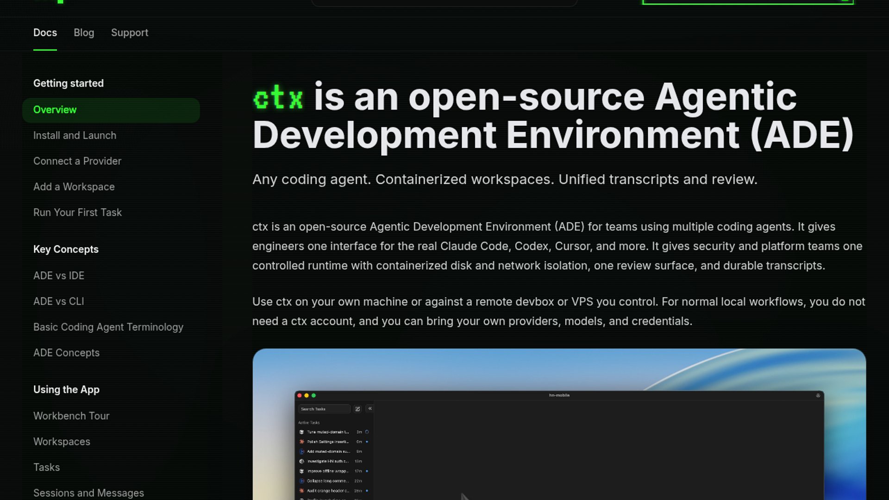
Task: Click paragraph beginning 'ctx is an open-source'
Action: coord(557,246)
